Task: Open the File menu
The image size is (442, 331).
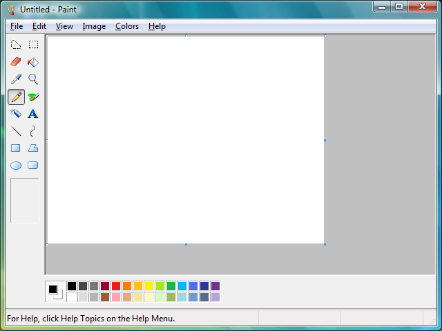Action: click(x=17, y=26)
